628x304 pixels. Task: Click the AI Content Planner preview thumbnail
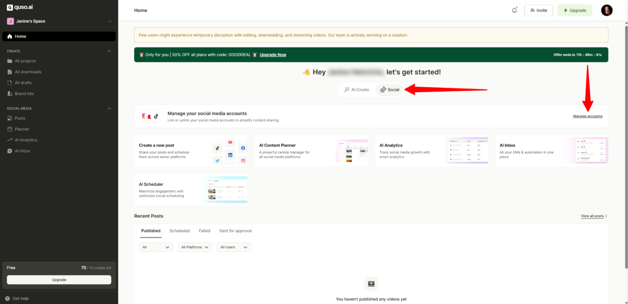(x=351, y=152)
